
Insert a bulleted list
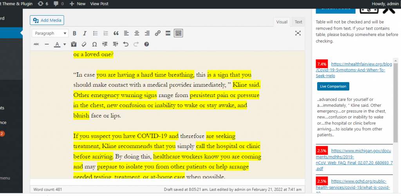click(96, 33)
